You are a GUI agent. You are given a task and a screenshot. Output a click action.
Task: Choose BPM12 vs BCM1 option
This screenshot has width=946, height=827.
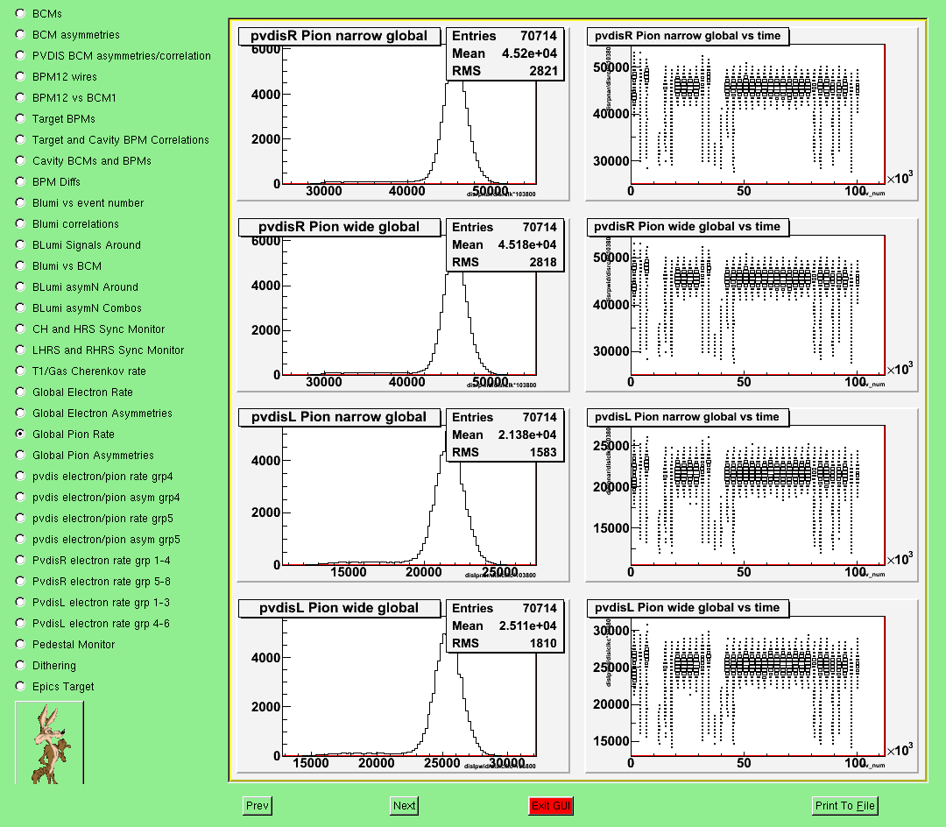[20, 98]
